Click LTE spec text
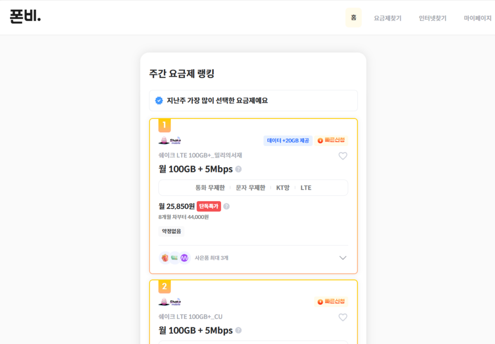Image resolution: width=495 pixels, height=344 pixels. click(306, 188)
